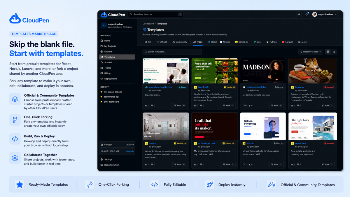Image resolution: width=350 pixels, height=197 pixels.
Task: Fork the velour template
Action: click(x=180, y=165)
